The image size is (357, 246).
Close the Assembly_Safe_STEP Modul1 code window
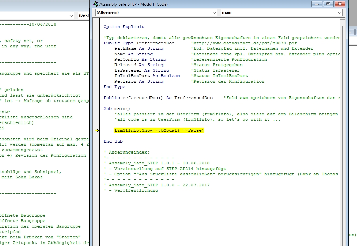coord(340,4)
